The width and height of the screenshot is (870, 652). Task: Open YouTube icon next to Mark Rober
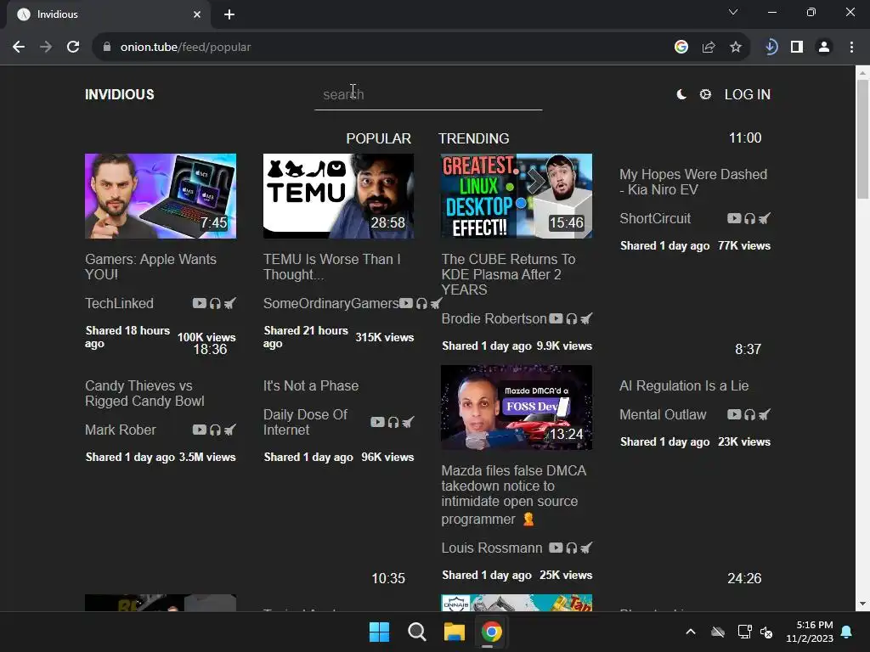tap(199, 430)
